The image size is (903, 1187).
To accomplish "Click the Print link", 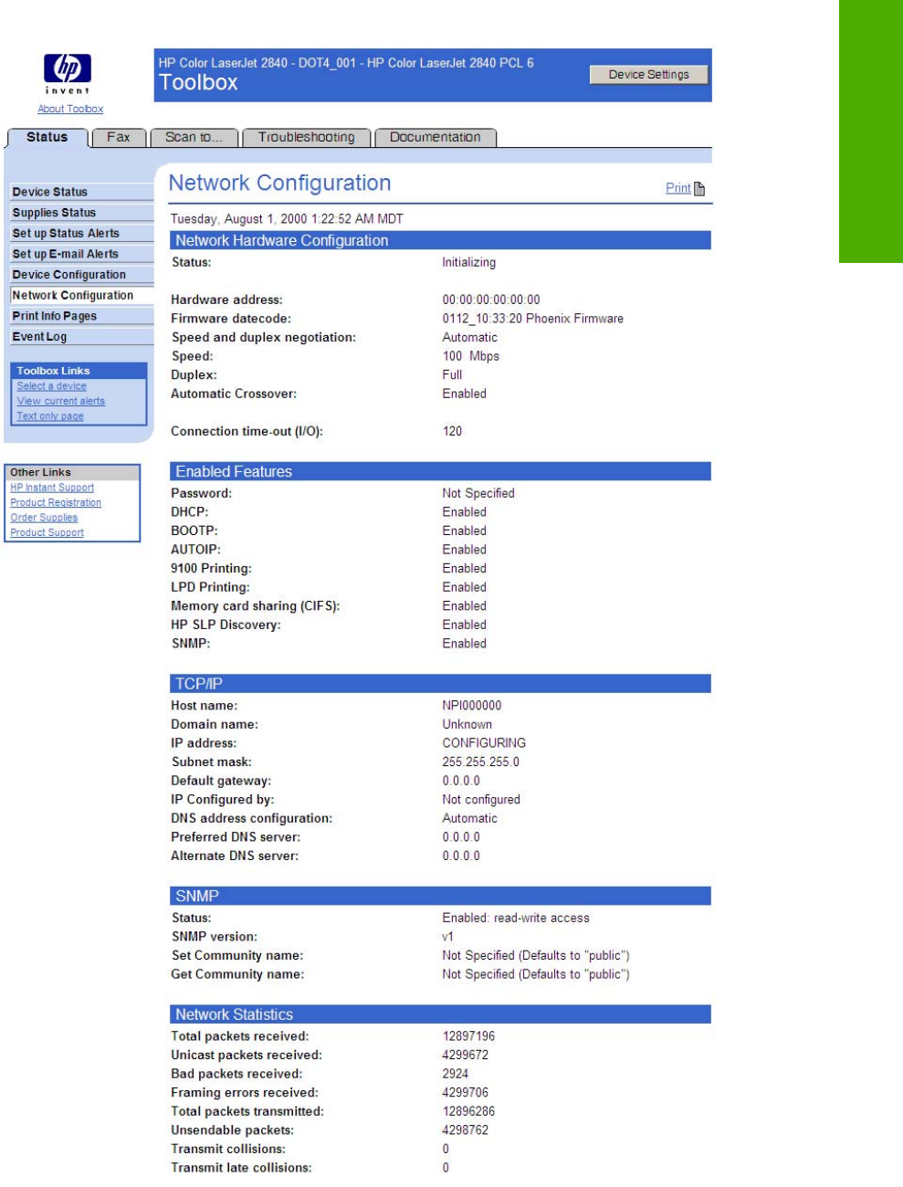I will pos(677,188).
